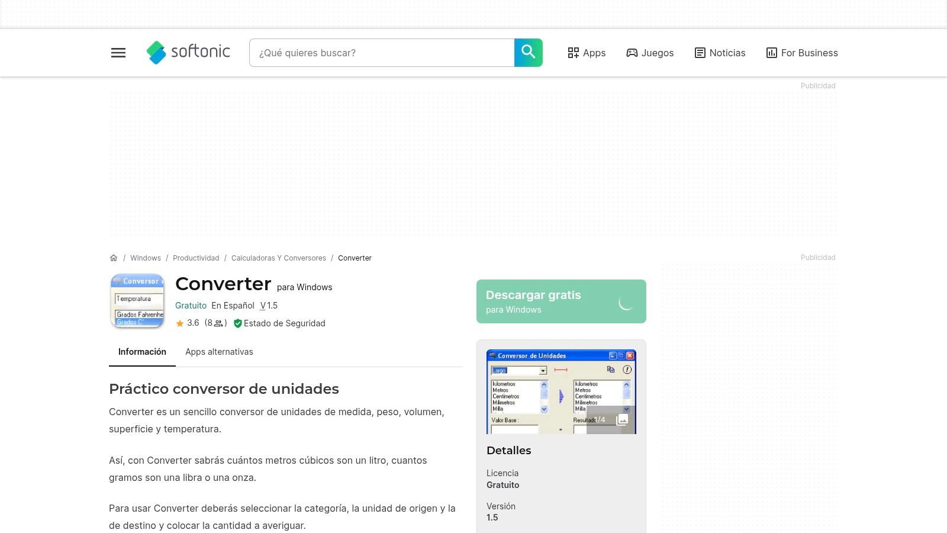The width and height of the screenshot is (947, 533).
Task: Focus the '¿Qué quieres buscar?' search field
Action: [382, 53]
